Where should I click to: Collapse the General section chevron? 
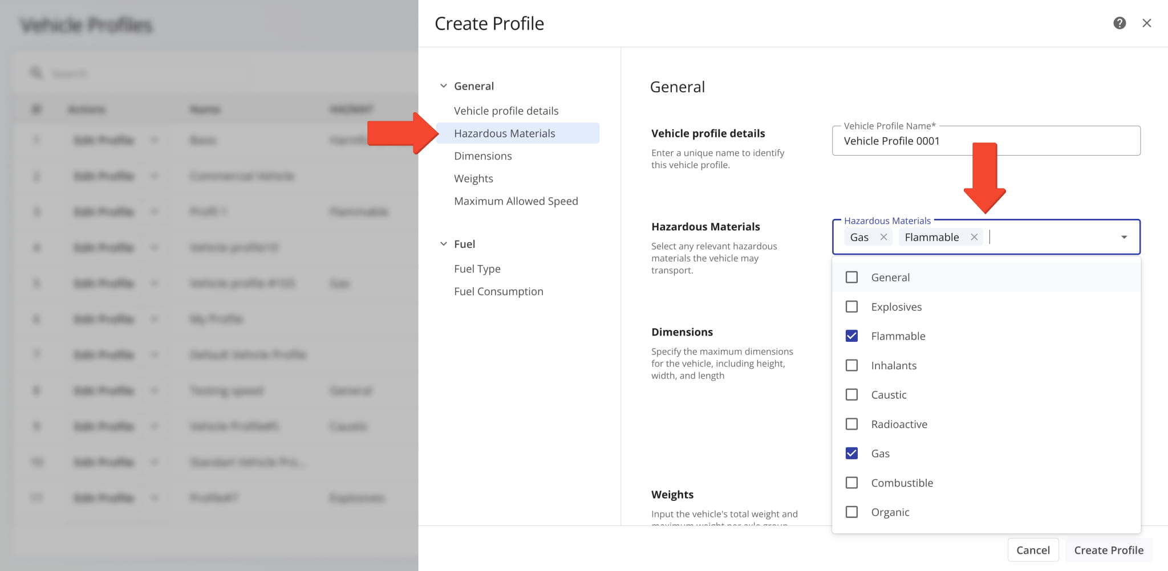444,86
